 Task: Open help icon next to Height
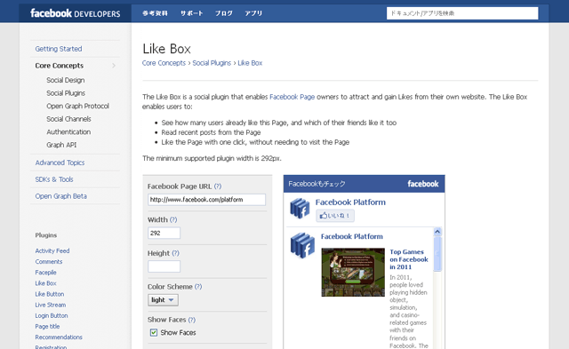(176, 253)
